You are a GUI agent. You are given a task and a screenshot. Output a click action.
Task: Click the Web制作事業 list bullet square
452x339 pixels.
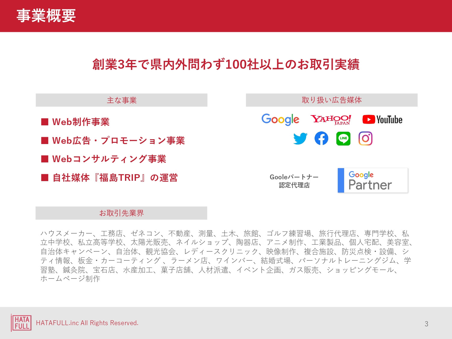(44, 122)
